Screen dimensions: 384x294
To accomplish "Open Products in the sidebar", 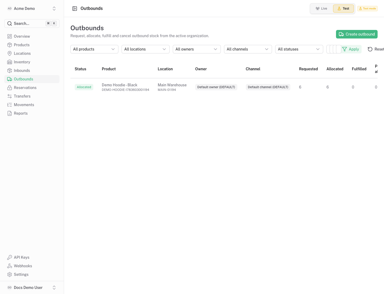I will pos(32,45).
